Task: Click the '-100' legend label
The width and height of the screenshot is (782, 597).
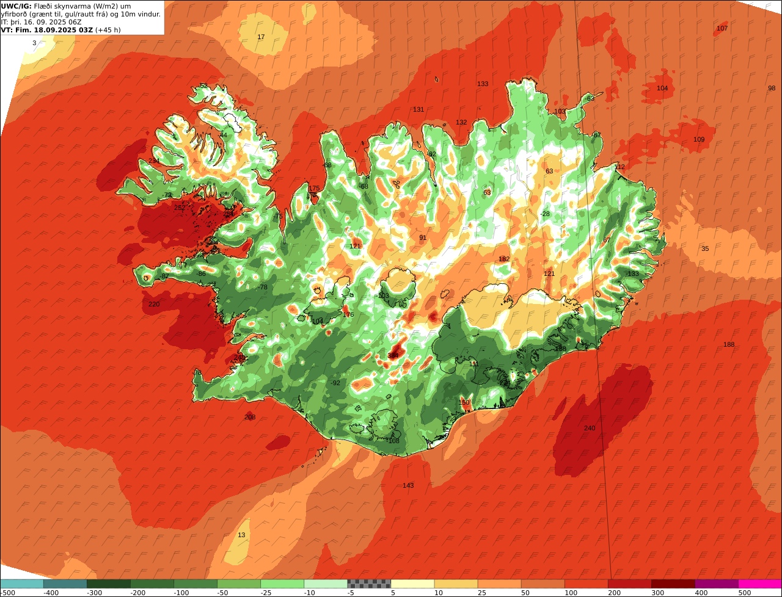Action: [180, 592]
